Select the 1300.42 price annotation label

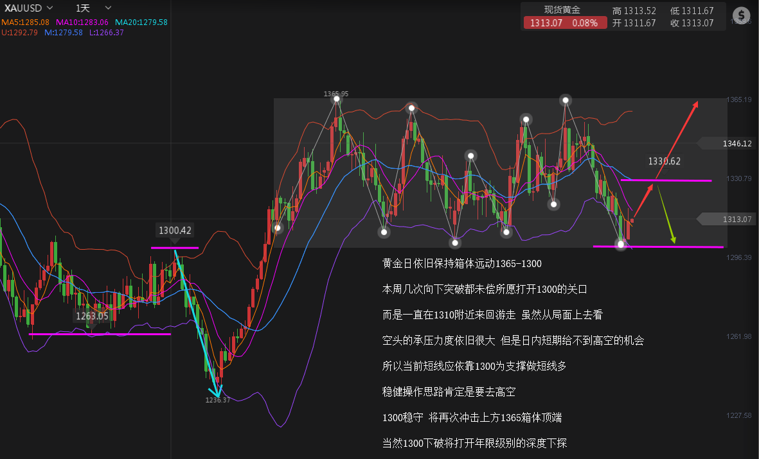[175, 230]
